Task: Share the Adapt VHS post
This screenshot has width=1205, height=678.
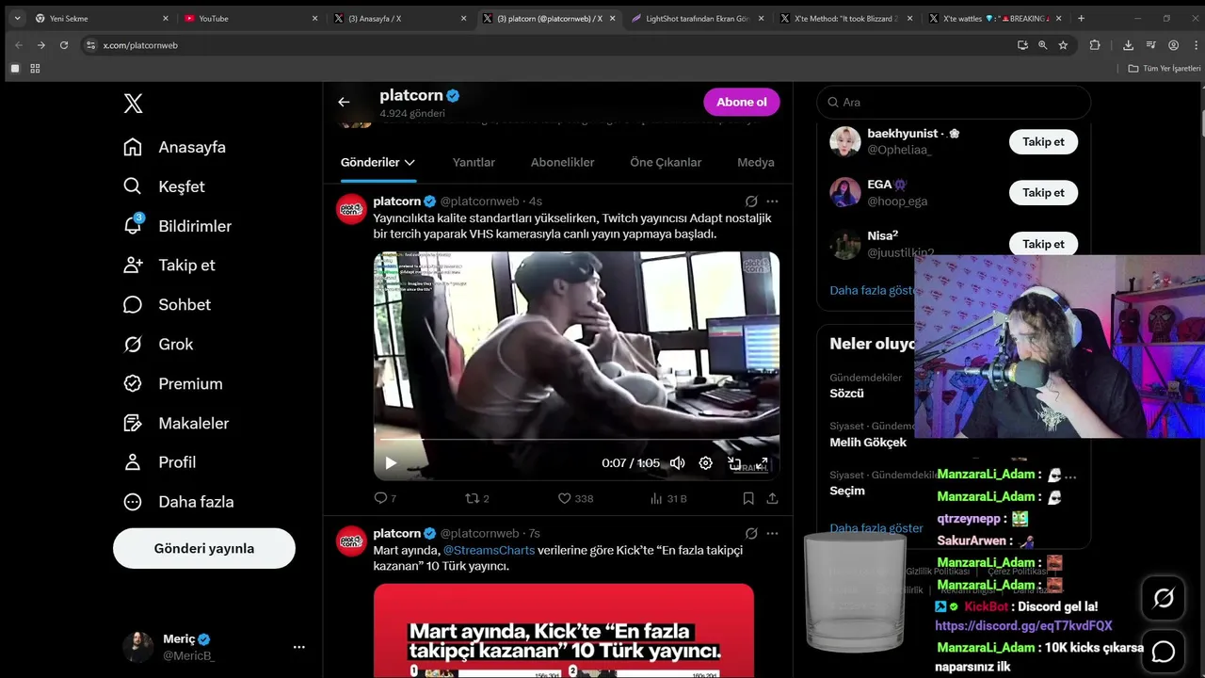Action: pos(772,498)
